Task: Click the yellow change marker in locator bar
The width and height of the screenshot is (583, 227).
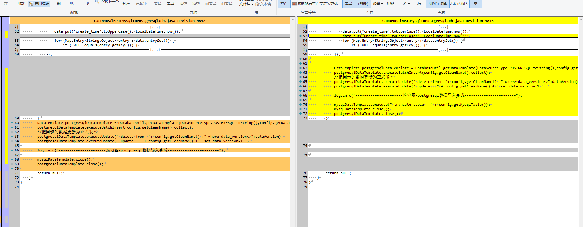Action: [7, 34]
